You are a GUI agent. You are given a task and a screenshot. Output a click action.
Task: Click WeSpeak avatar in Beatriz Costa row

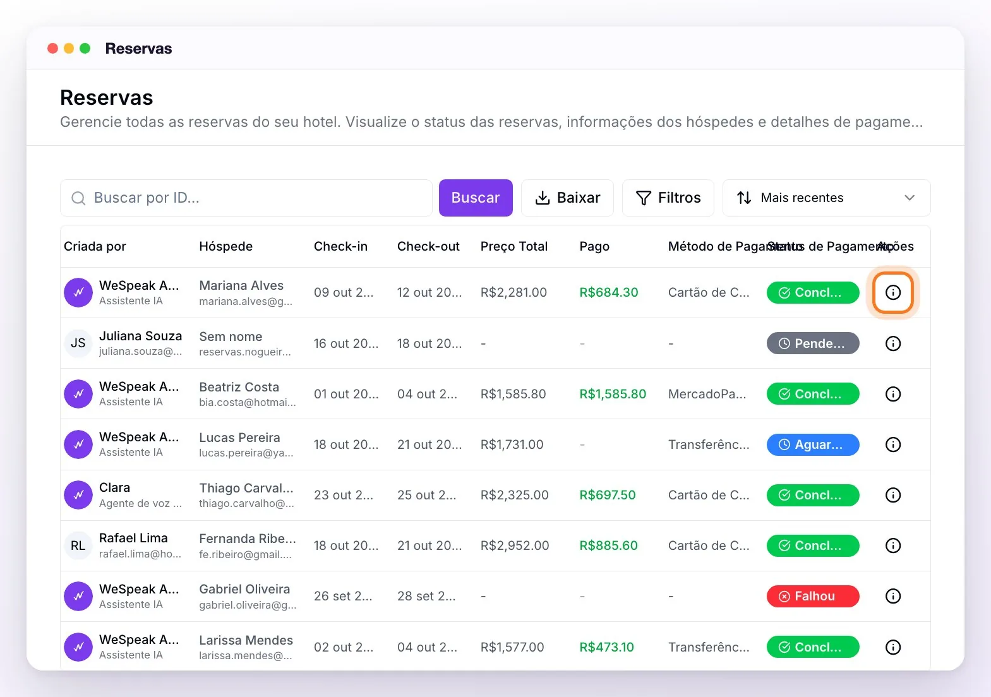click(x=78, y=394)
